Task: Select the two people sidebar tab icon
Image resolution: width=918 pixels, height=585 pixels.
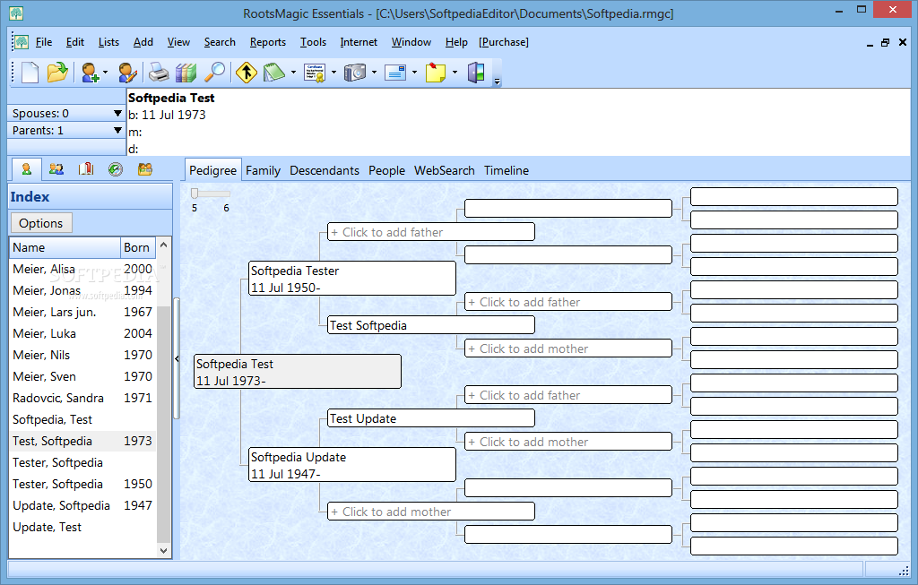Action: tap(56, 169)
